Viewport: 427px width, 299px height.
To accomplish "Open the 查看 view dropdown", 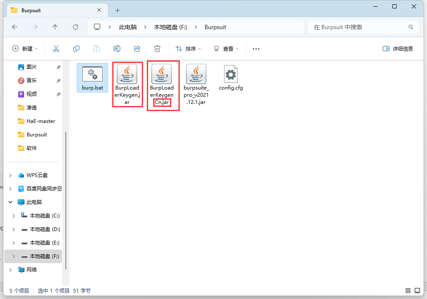I will click(226, 49).
